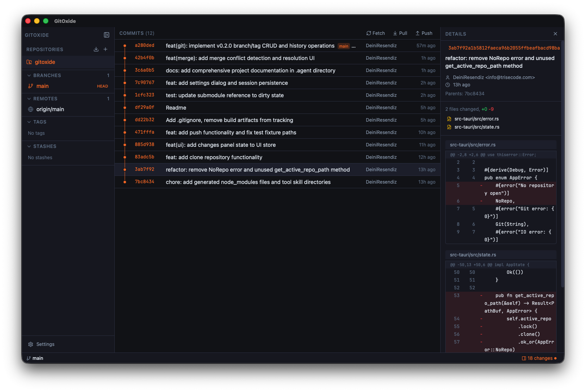Click the main branch badge on a280ded

click(344, 46)
